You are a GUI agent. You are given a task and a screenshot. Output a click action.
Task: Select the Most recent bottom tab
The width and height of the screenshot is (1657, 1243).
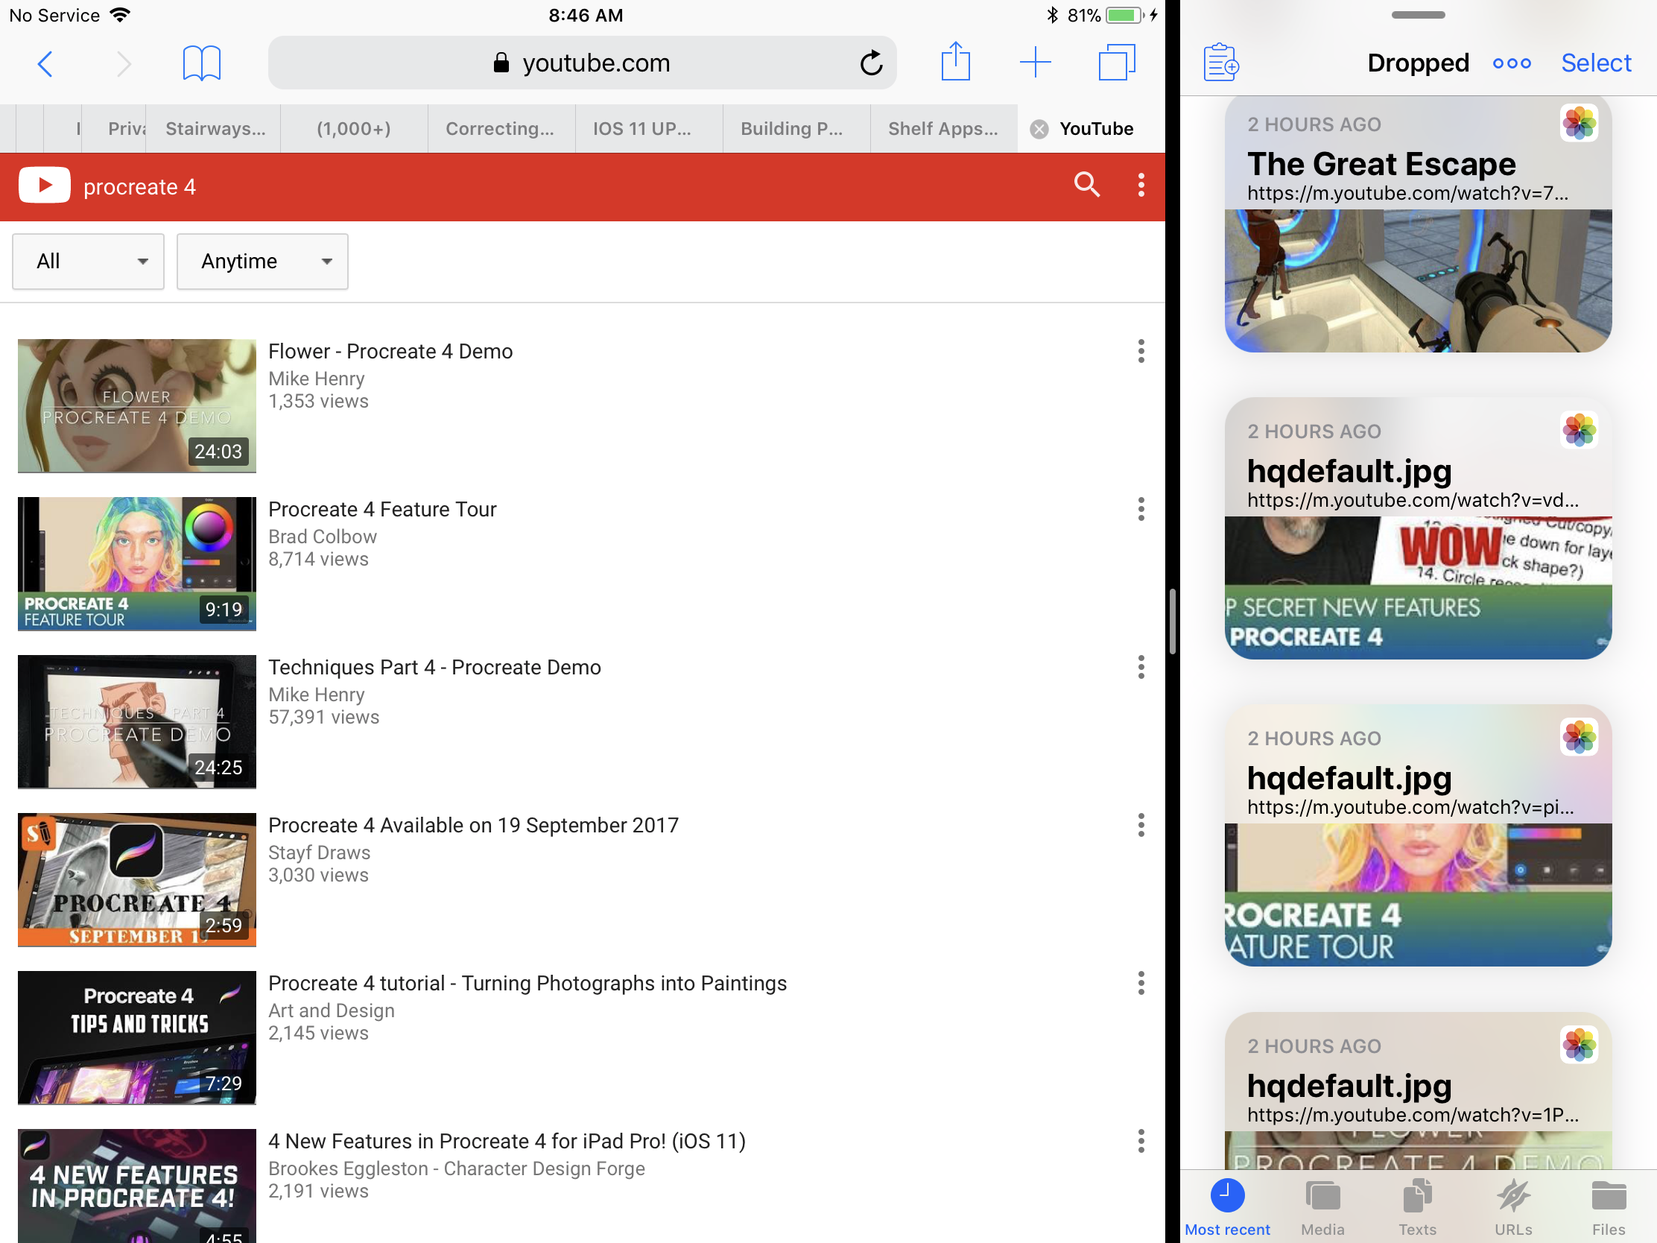[x=1227, y=1208]
